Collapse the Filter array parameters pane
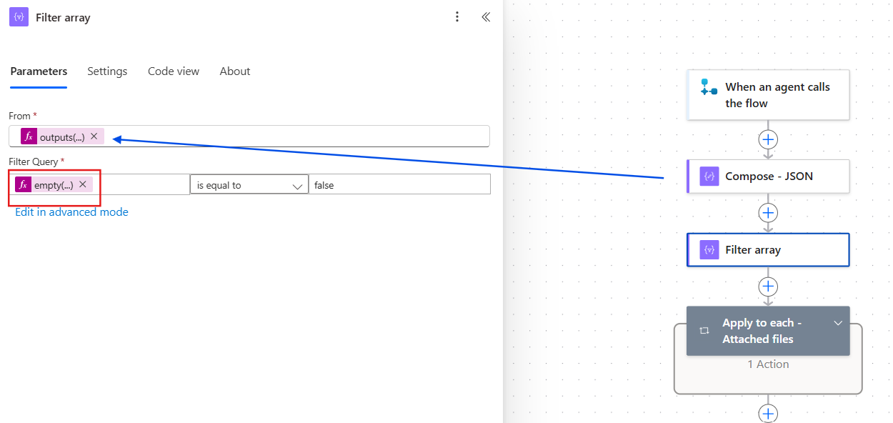 coord(486,16)
